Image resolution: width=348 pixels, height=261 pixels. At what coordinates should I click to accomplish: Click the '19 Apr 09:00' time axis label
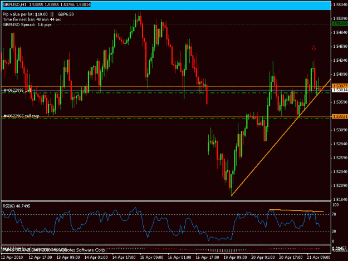pos(235,257)
